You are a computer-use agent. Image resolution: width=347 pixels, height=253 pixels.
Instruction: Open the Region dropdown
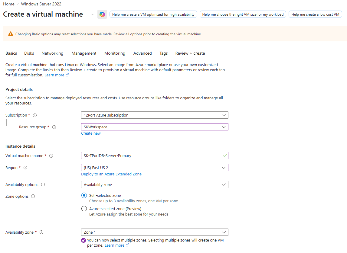click(155, 168)
